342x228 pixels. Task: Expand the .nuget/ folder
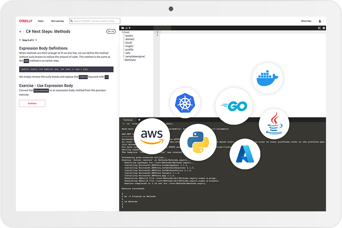[129, 46]
